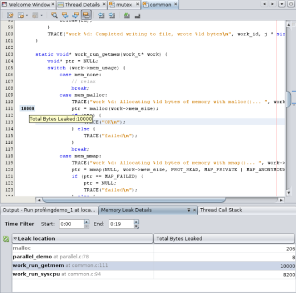Click the Find Selection magnifier icon
This screenshot has height=293, width=296.
click(x=55, y=15)
